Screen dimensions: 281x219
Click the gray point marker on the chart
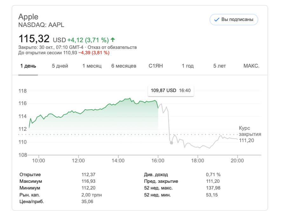[172, 143]
